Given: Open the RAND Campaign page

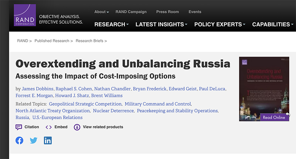Looking at the screenshot, I should pyautogui.click(x=131, y=12).
